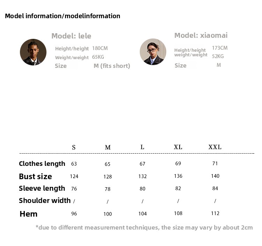Screen dimensions: 262x246
Task: Click xiaomai's weight value 52KG
Action: point(218,56)
